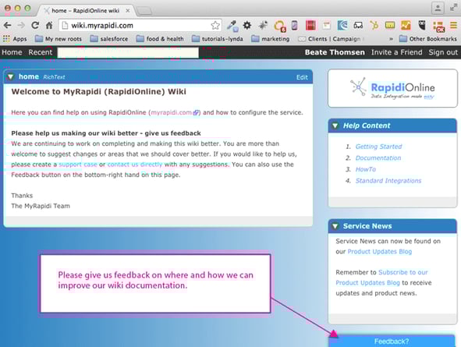Open the food & health bookmark folder

[160, 39]
